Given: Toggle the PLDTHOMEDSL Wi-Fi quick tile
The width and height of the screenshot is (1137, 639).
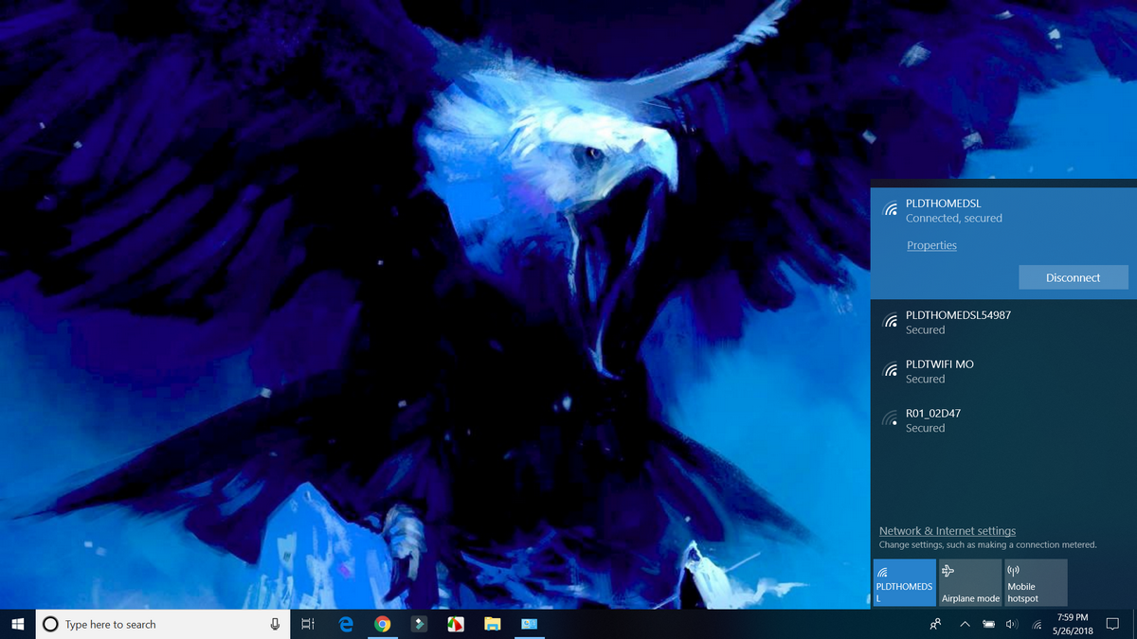Looking at the screenshot, I should (904, 582).
